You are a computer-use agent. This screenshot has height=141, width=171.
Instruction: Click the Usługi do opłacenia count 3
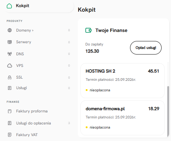69,123
